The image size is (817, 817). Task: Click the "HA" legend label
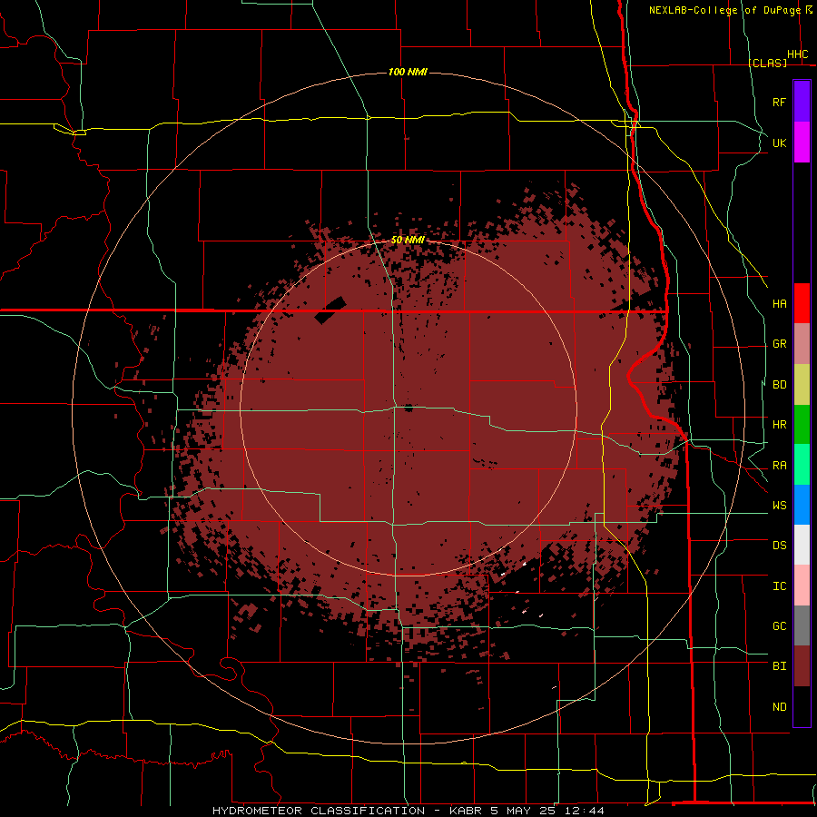coord(779,303)
